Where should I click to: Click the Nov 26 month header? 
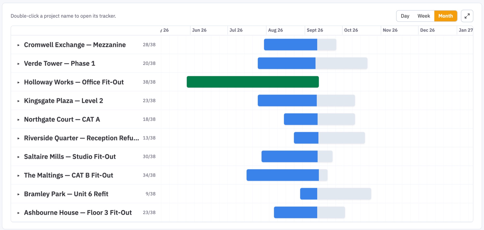click(390, 30)
